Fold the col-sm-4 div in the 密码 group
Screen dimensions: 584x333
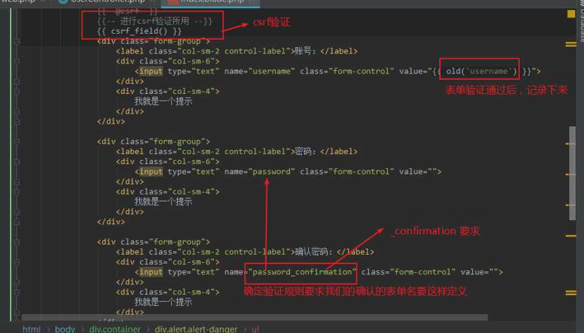click(17, 192)
